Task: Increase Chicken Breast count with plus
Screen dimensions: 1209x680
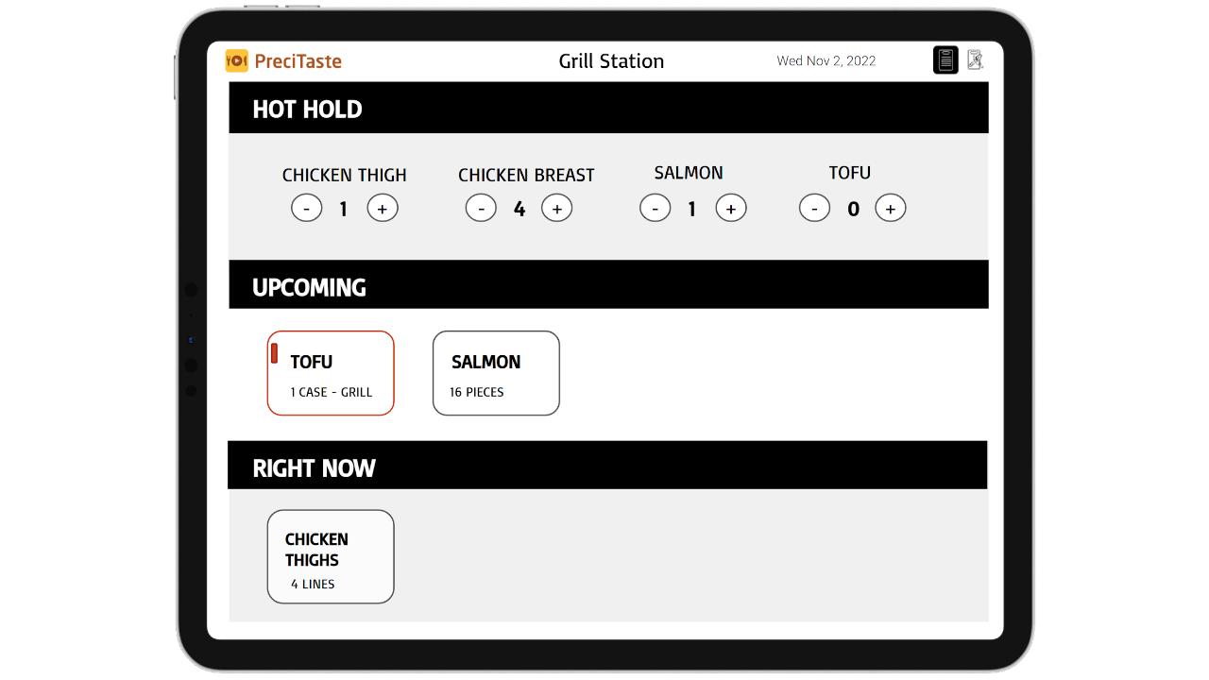Action: [557, 208]
